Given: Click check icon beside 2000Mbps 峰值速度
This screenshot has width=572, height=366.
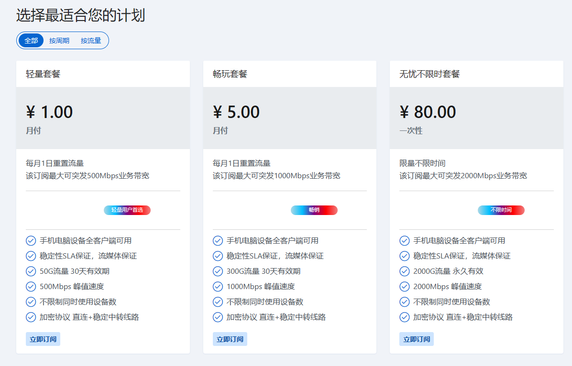Looking at the screenshot, I should tap(405, 287).
